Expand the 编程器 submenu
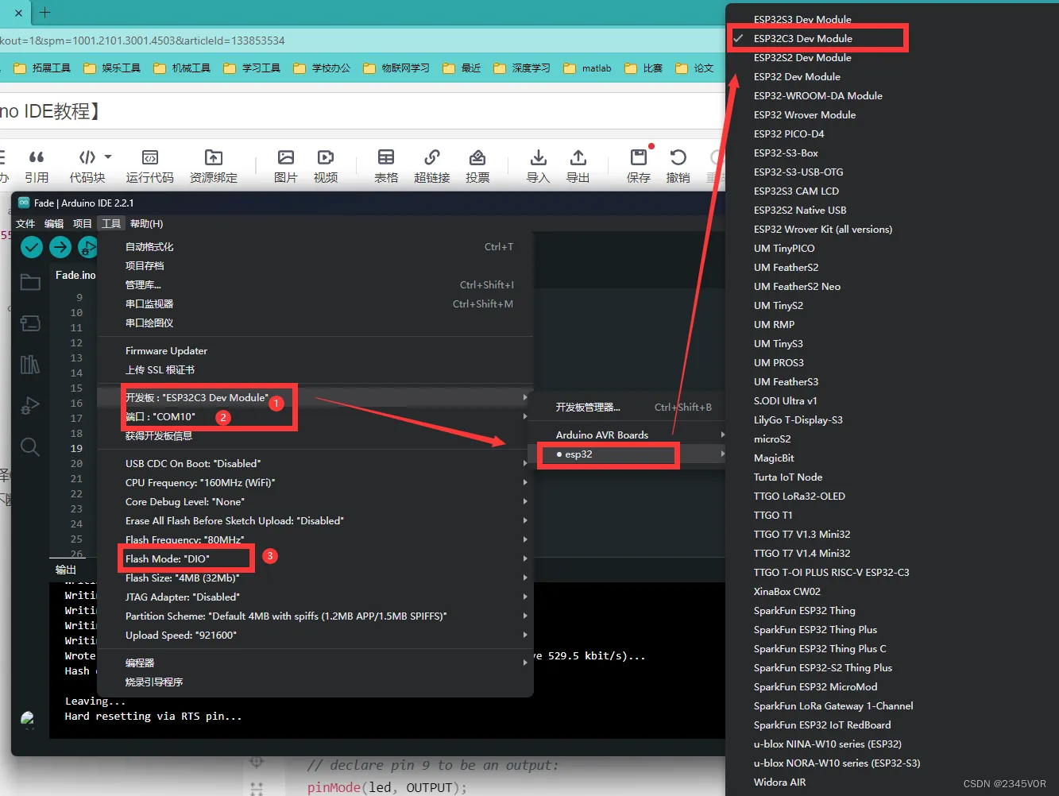The width and height of the screenshot is (1059, 796). (315, 663)
